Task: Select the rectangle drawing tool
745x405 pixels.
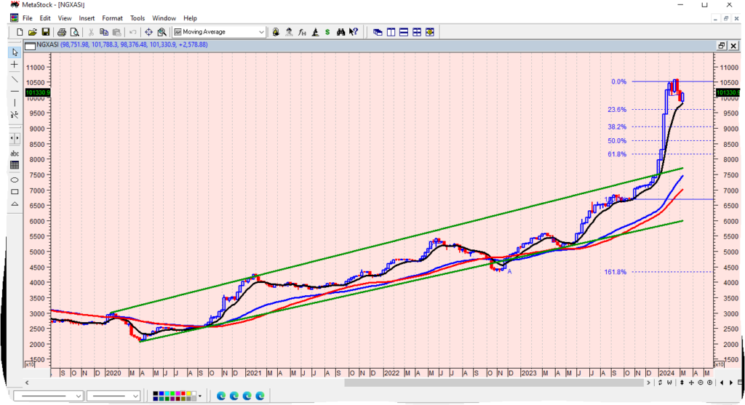Action: coord(15,192)
